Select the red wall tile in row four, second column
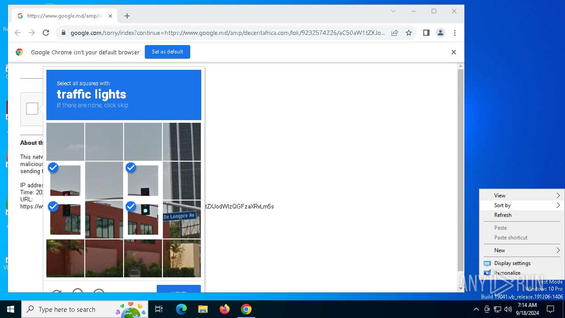565x318 pixels. pyautogui.click(x=104, y=258)
